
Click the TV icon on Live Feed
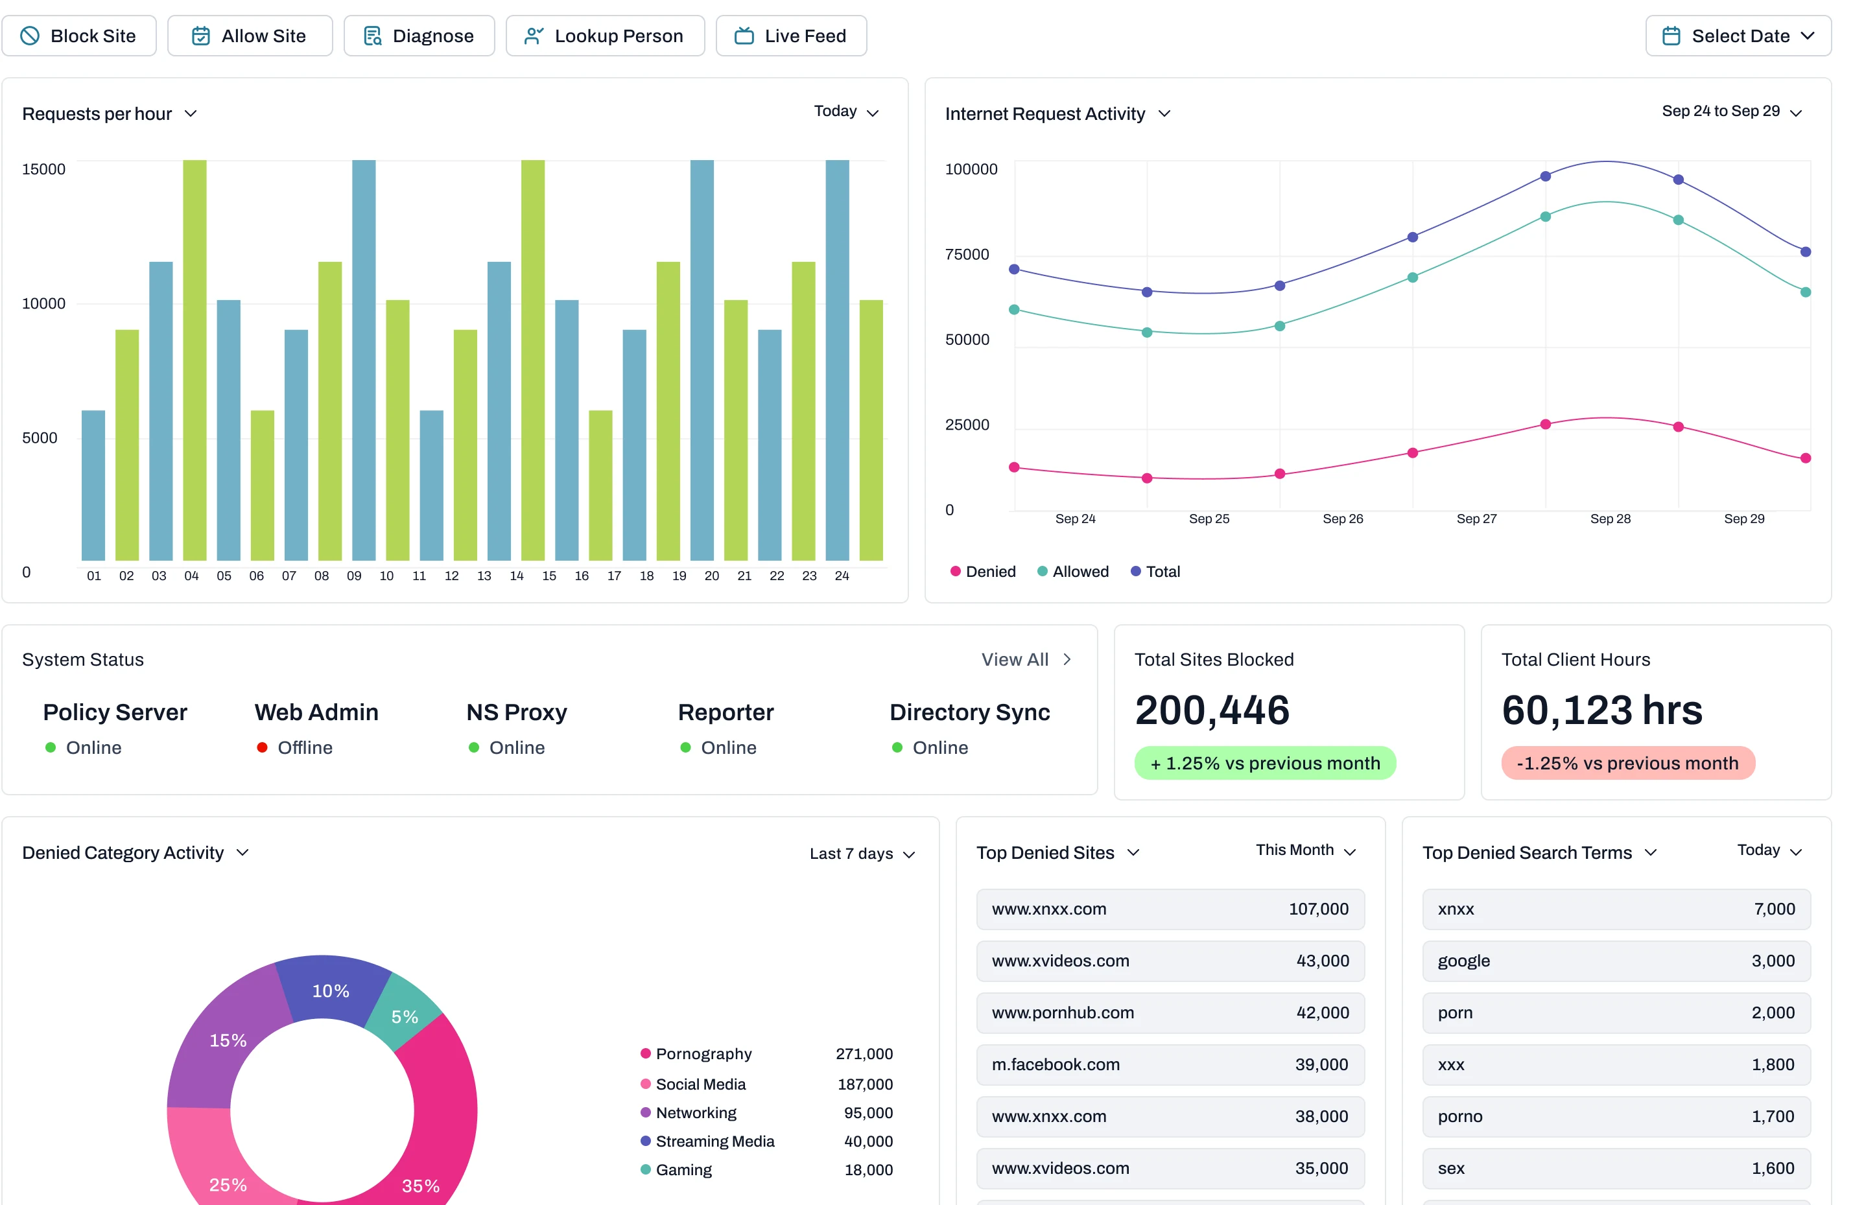click(744, 36)
